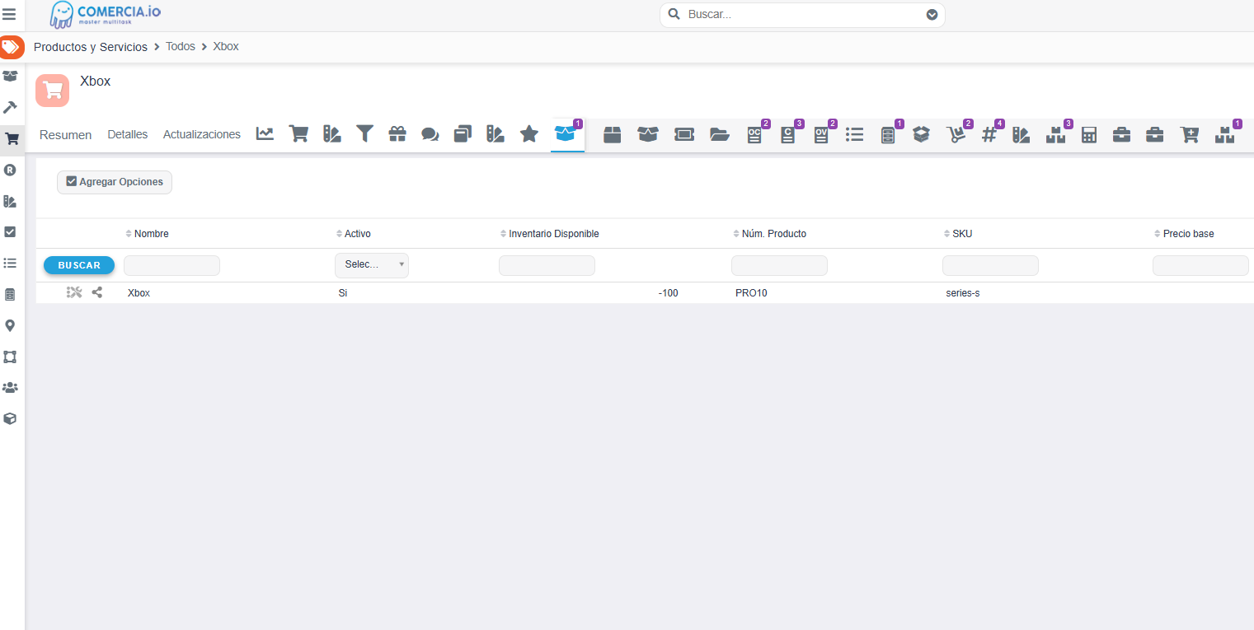Click the calculator tab icon
The width and height of the screenshot is (1254, 630).
coord(1089,134)
